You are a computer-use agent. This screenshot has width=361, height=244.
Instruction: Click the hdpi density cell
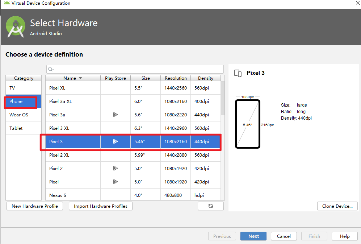point(205,195)
